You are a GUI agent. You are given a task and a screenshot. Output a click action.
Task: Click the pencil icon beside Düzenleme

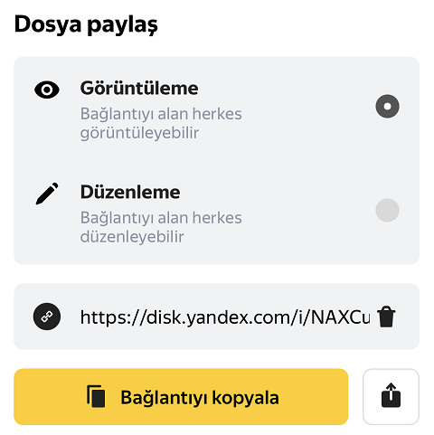pos(47,194)
